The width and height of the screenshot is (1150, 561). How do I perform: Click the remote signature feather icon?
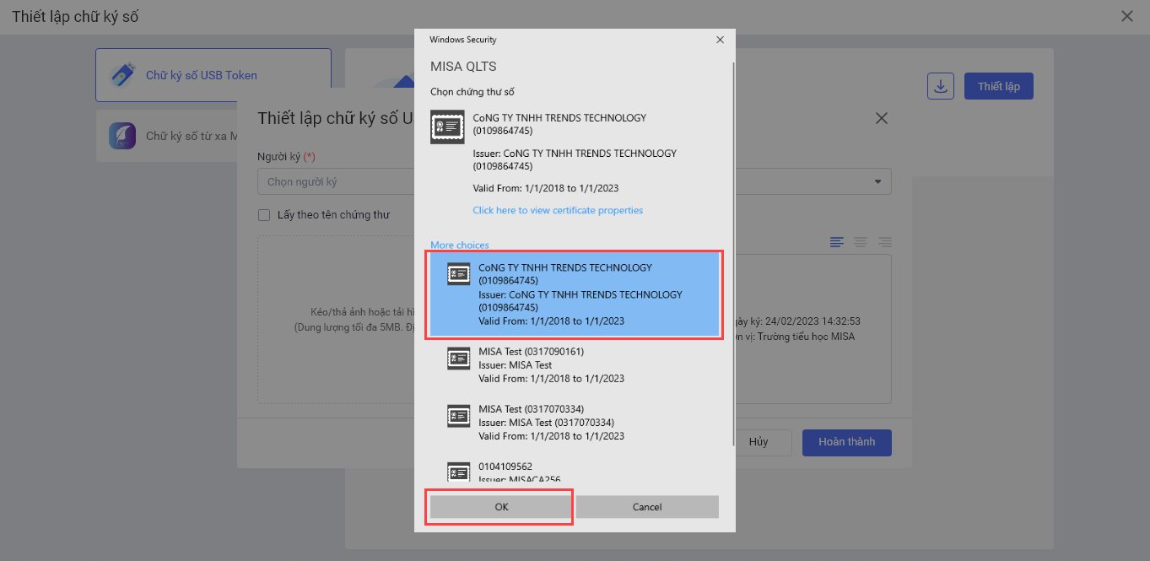click(123, 136)
